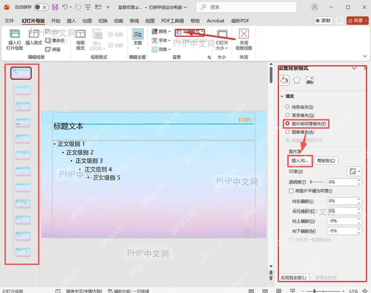The height and width of the screenshot is (293, 371).
Task: Click spell check book icon in status bar
Action: click(58, 291)
